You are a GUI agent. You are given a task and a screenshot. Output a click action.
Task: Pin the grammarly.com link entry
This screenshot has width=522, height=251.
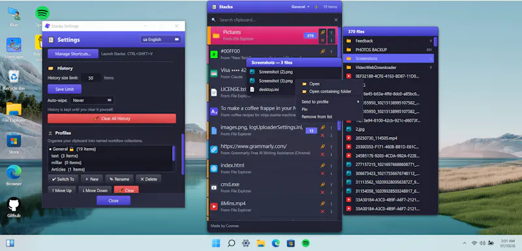pyautogui.click(x=322, y=147)
